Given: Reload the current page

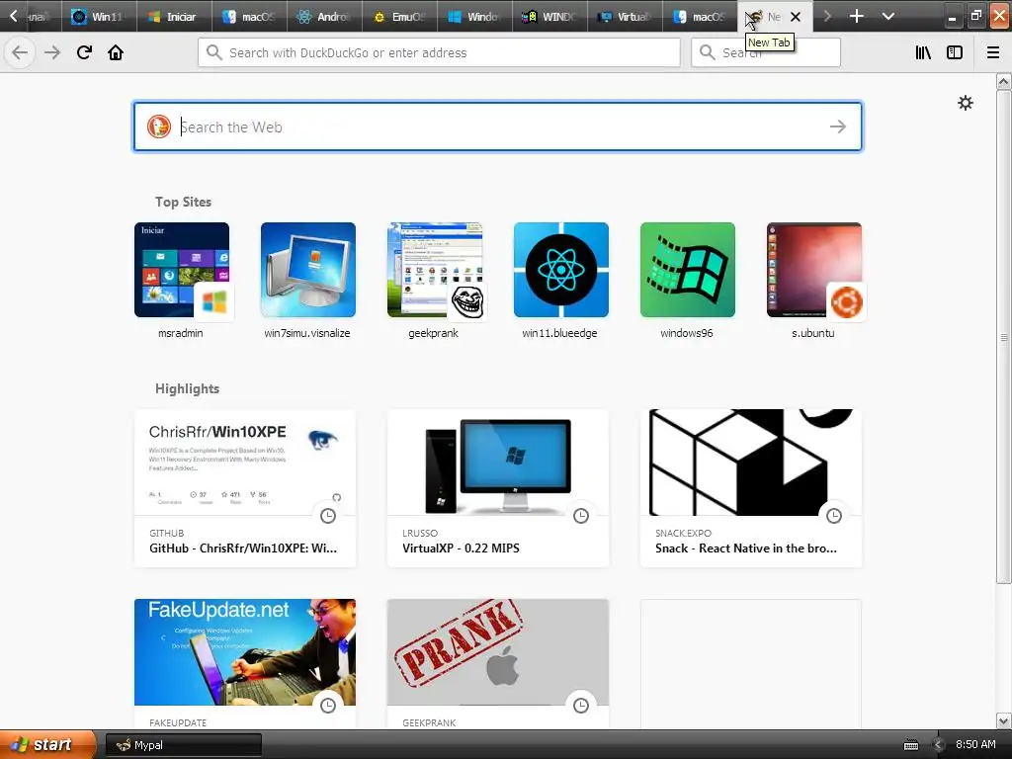Looking at the screenshot, I should coord(84,52).
